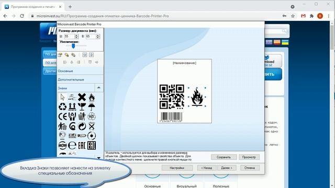This screenshot has width=335, height=188.
Task: Pick the plain EAC sign
Action: coord(82,146)
